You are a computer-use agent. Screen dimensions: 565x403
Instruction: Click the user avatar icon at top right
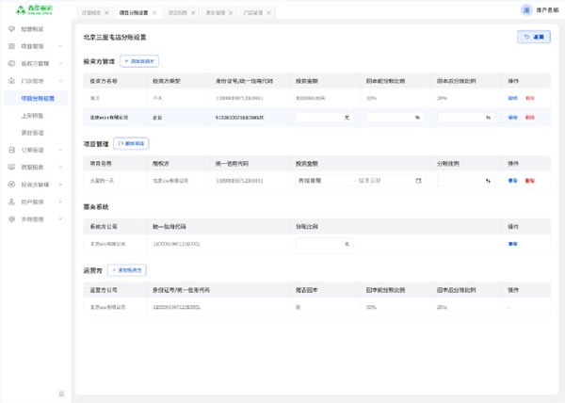coord(525,9)
